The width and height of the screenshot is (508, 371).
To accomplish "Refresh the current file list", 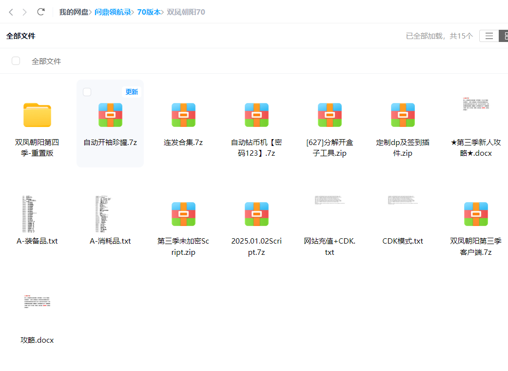I will [41, 12].
